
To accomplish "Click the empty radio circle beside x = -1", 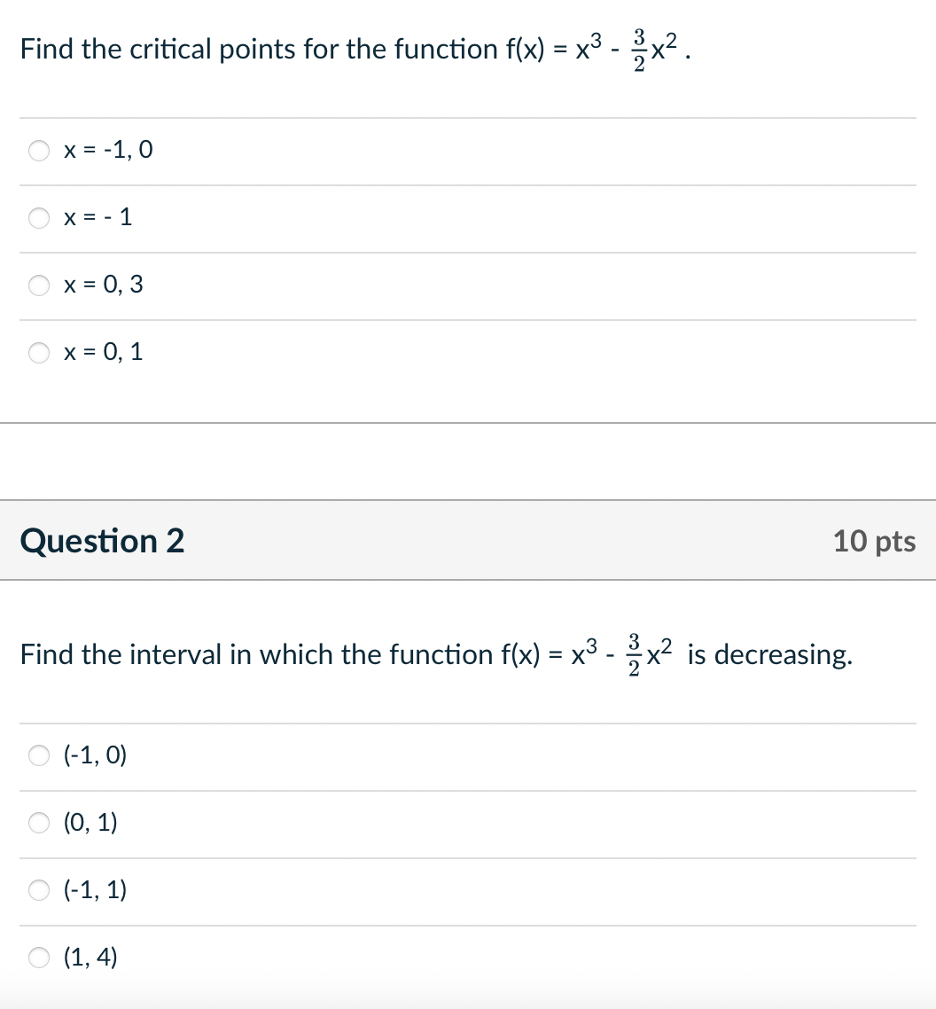I will click(x=39, y=217).
